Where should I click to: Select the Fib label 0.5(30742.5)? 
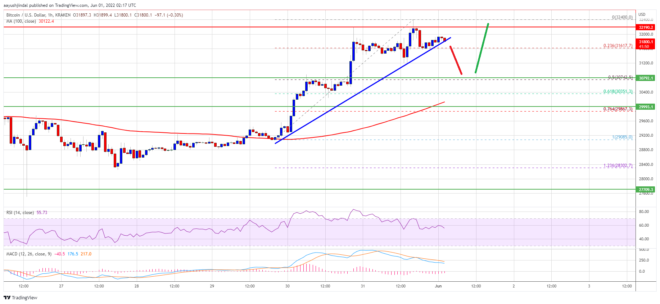pyautogui.click(x=620, y=77)
